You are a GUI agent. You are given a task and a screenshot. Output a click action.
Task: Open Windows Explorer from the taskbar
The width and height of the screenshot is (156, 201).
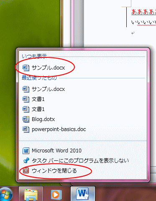point(31,194)
